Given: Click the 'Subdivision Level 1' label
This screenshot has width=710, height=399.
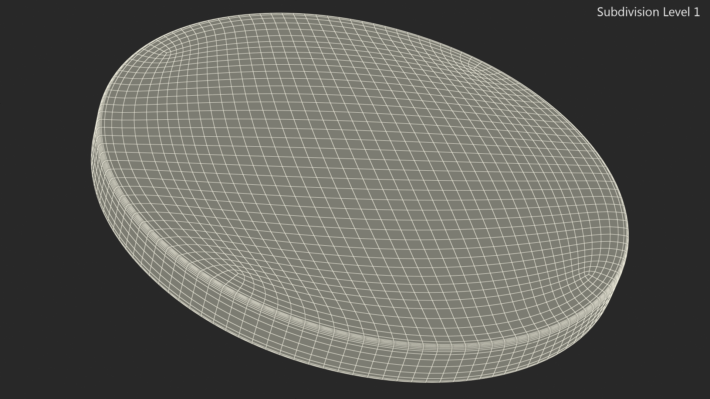Looking at the screenshot, I should coord(648,12).
